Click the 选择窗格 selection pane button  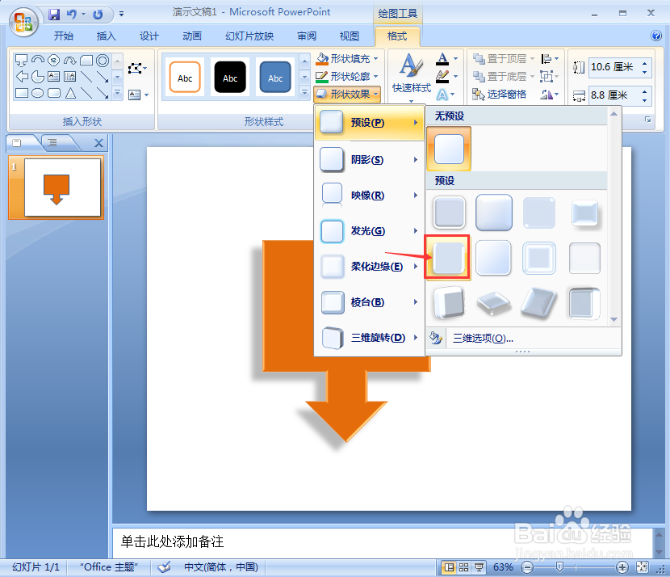point(499,94)
